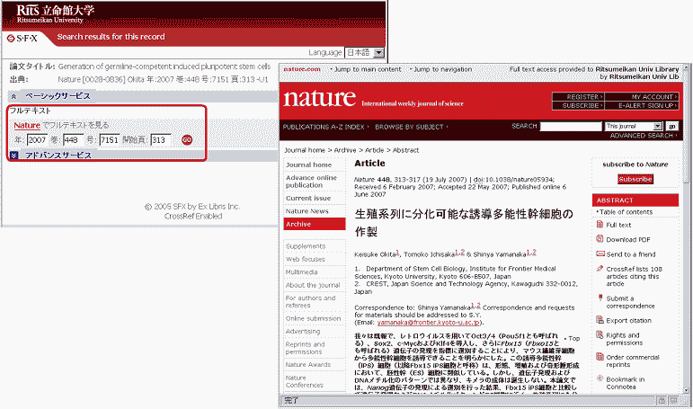This screenshot has height=409, width=693.
Task: Click scrollbar down arrow in Nature window
Action: coord(686,390)
